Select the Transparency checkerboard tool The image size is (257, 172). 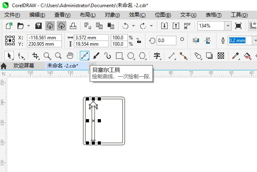[x=221, y=56]
